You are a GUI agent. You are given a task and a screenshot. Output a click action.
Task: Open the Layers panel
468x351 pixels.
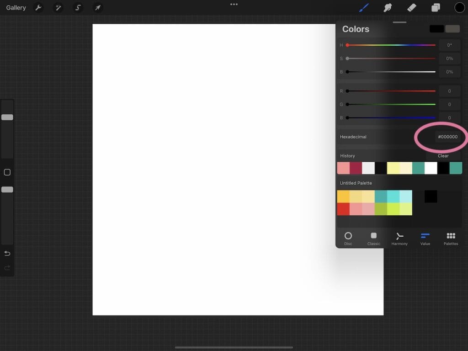click(x=435, y=7)
